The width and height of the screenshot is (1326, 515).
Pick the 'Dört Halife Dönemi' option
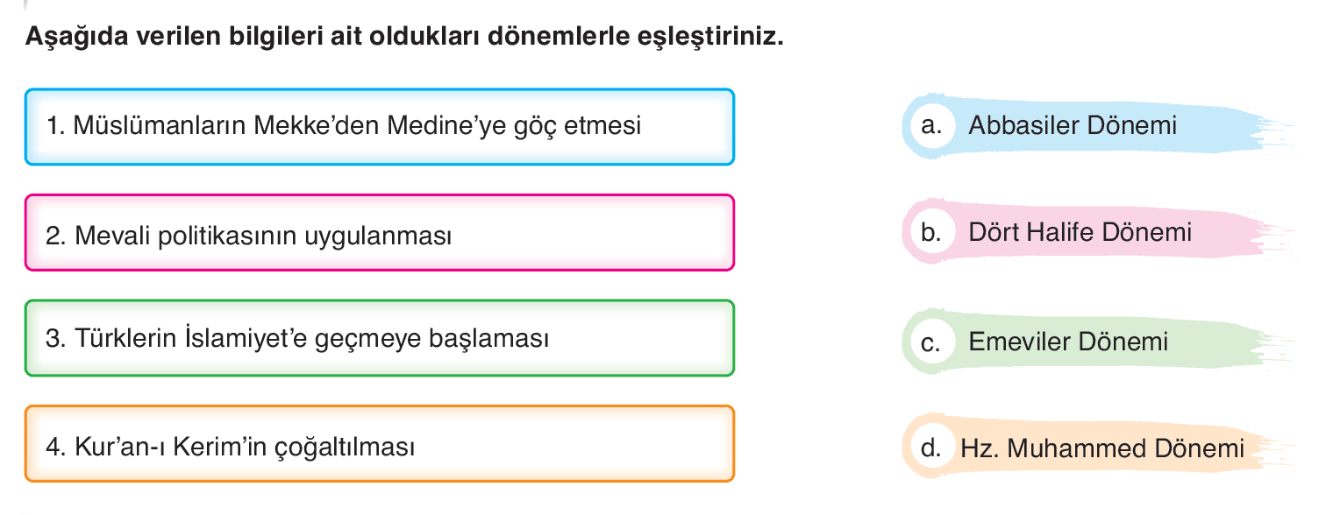click(1080, 232)
